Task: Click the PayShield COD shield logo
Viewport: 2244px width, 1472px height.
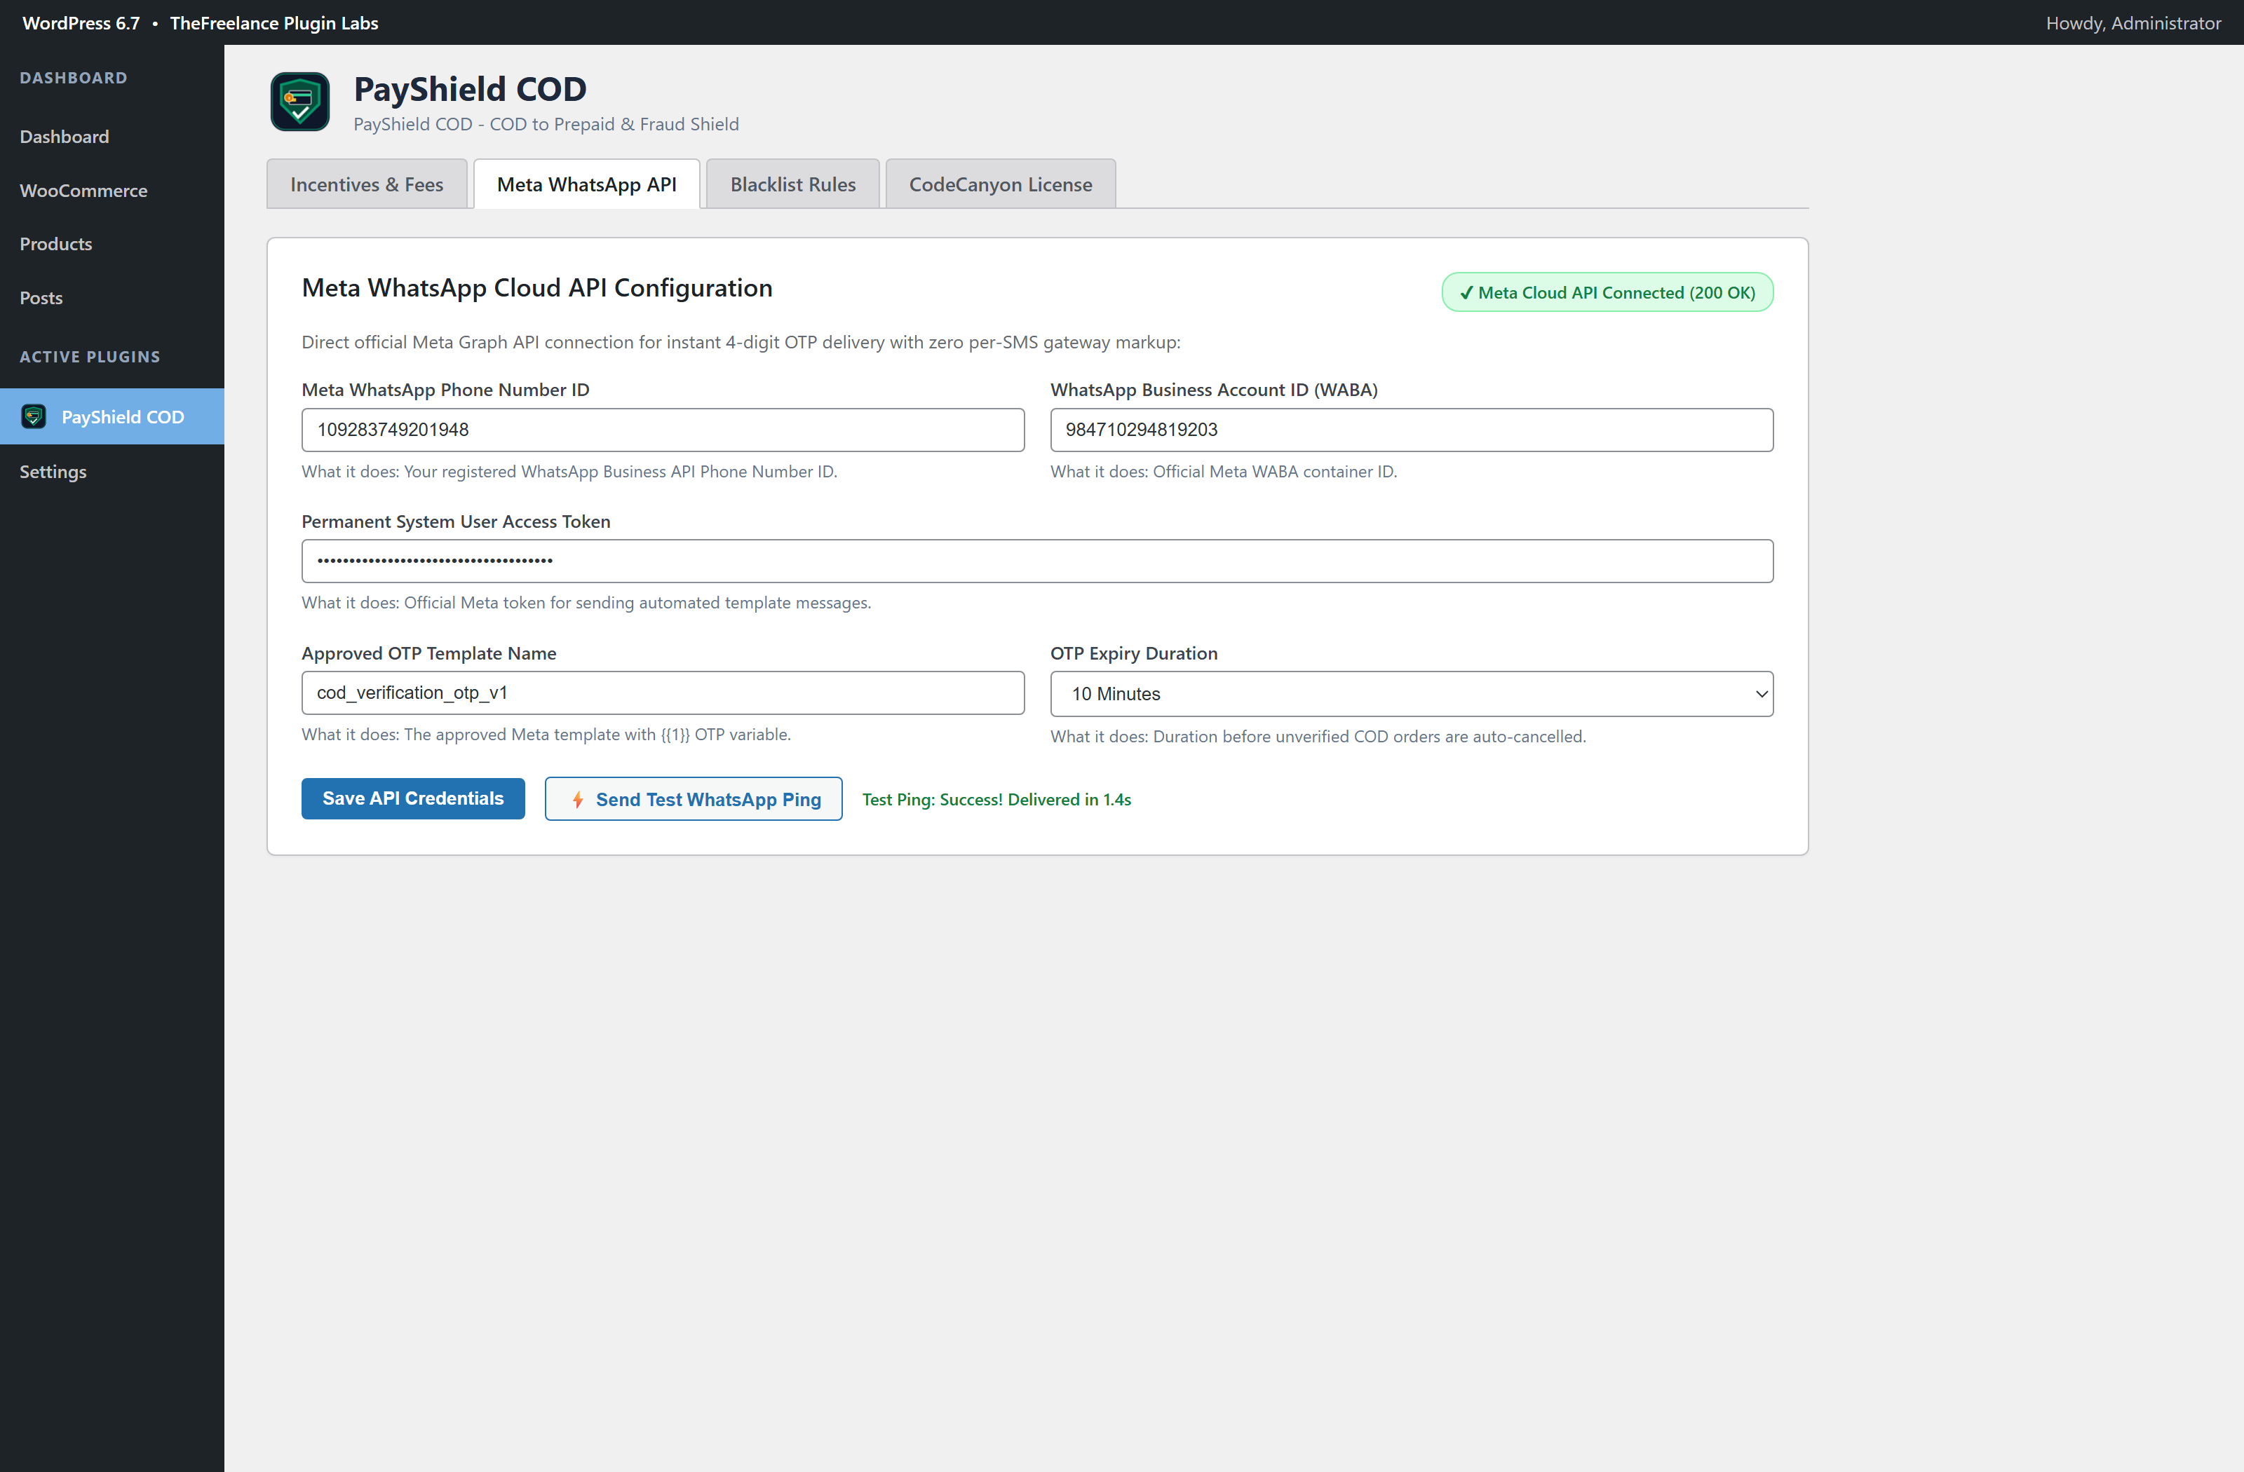Action: click(x=300, y=102)
